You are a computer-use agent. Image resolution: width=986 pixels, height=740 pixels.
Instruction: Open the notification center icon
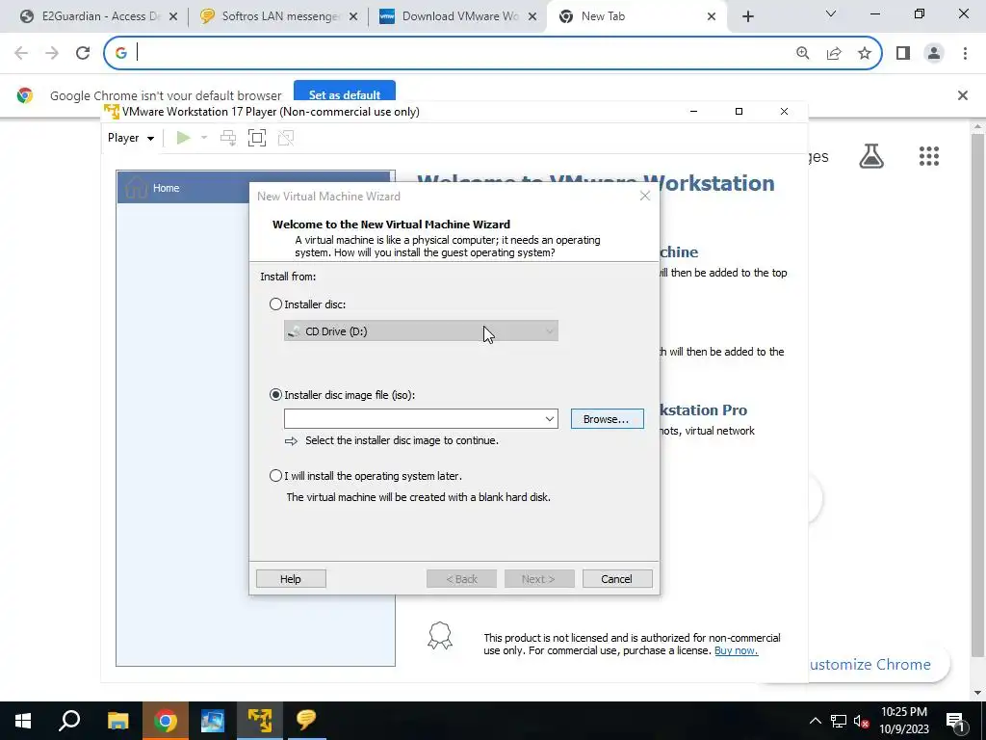[956, 721]
